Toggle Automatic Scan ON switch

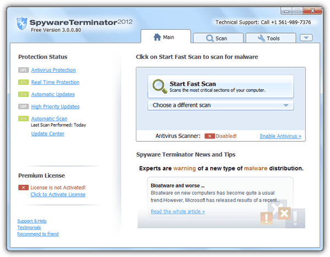23,119
